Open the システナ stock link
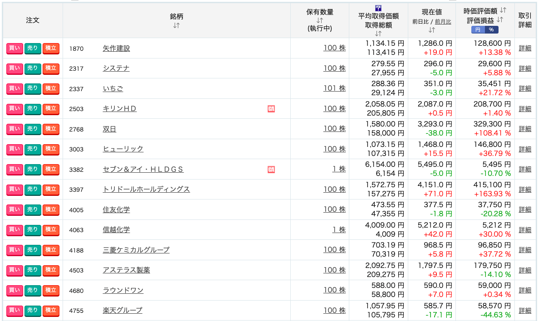 coord(116,68)
